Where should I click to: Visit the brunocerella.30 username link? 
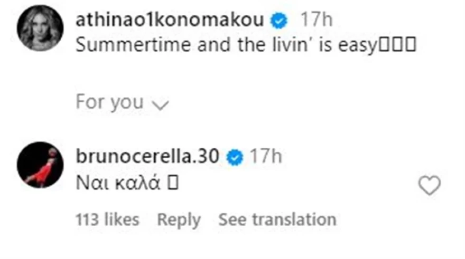[148, 157]
